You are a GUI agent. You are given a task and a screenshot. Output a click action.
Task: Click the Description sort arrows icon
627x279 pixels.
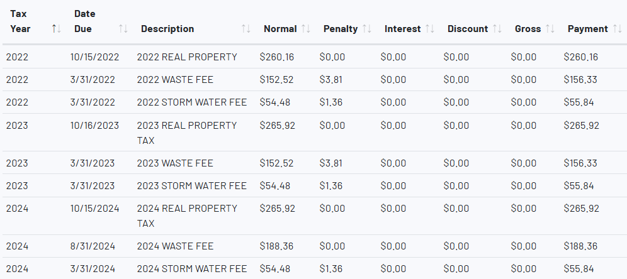coord(246,29)
